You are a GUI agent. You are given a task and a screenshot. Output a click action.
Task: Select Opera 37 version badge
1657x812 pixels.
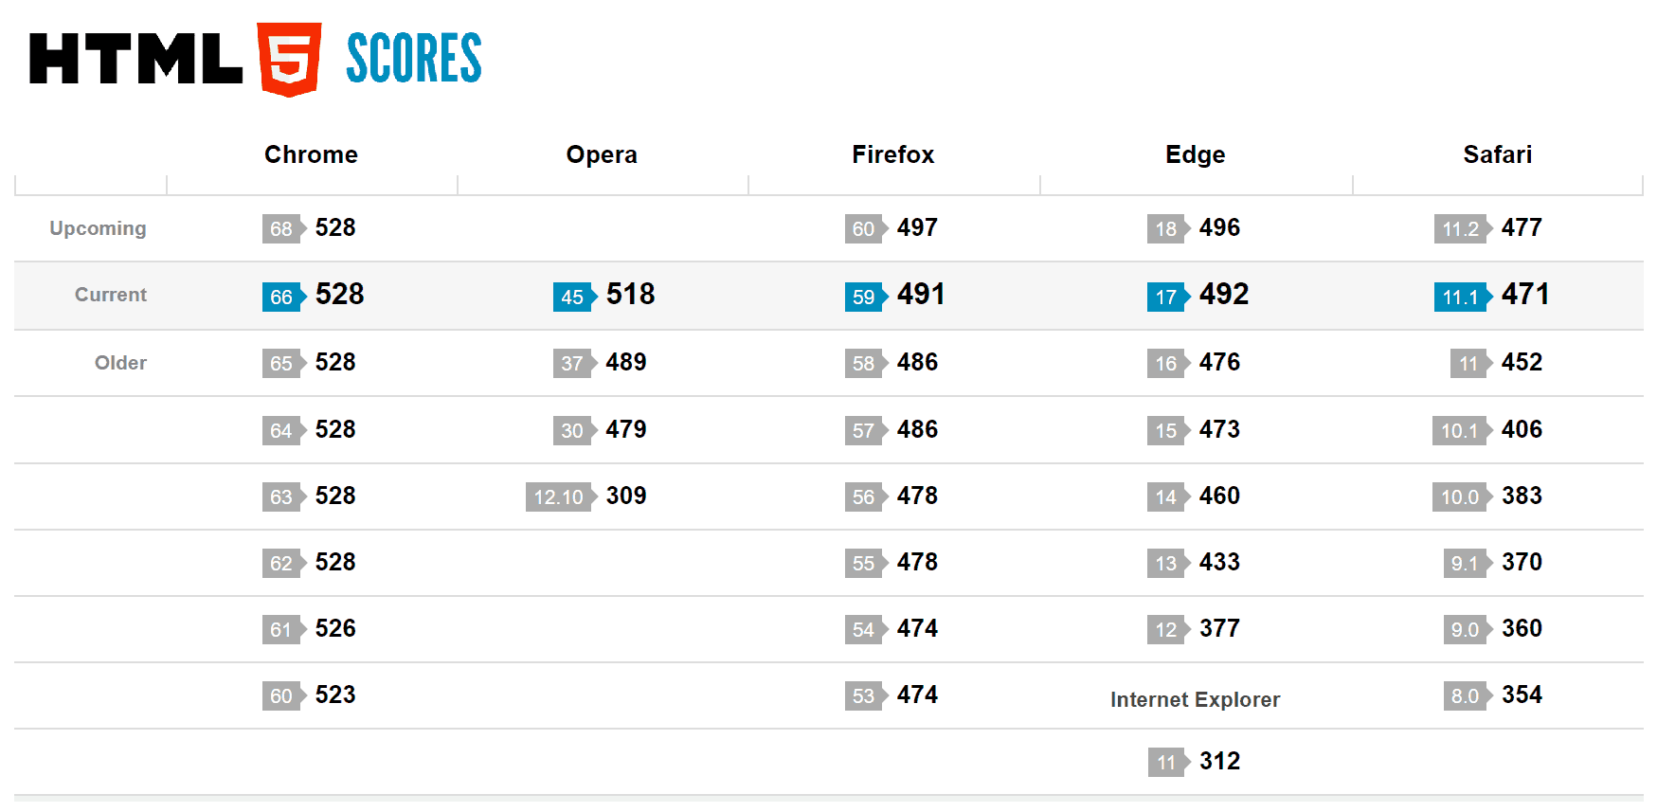tap(574, 363)
